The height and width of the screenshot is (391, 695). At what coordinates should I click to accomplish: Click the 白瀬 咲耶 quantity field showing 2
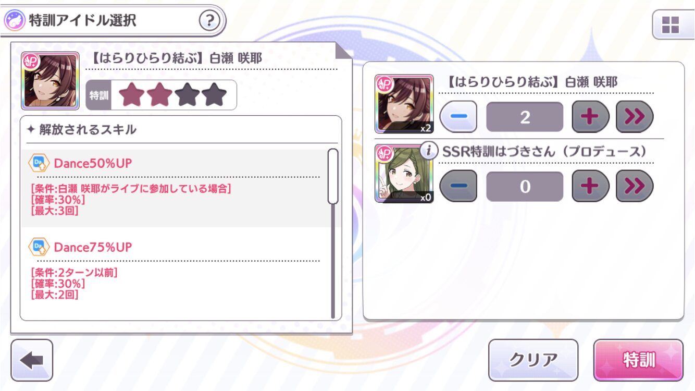pos(525,117)
